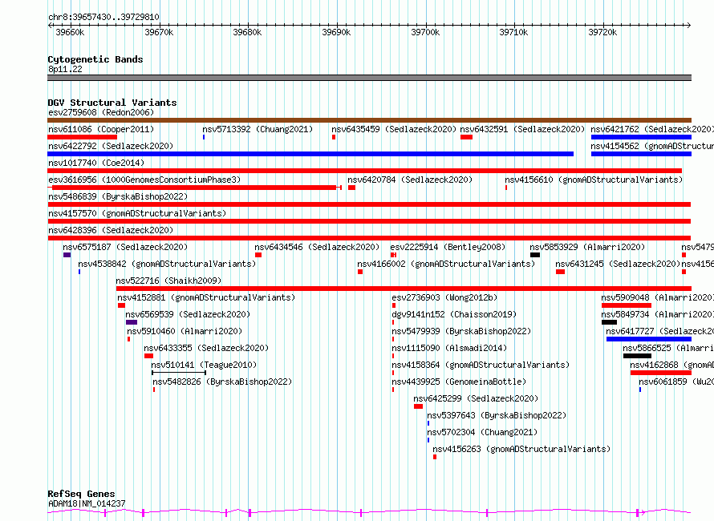Screen dimensions: 714x521
Task: Click nsv4439925 (GenomeinaBottle) label
Action: tap(459, 382)
